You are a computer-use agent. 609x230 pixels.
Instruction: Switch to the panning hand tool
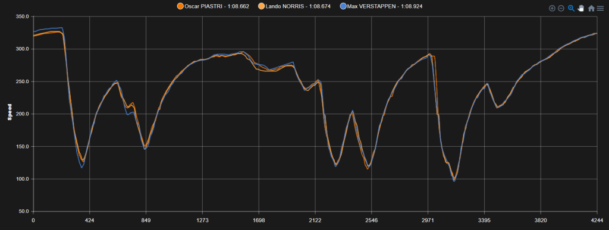[581, 8]
